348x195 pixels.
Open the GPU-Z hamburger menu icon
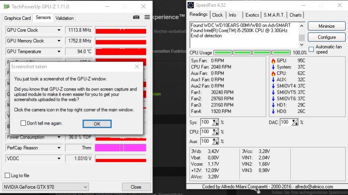click(147, 17)
